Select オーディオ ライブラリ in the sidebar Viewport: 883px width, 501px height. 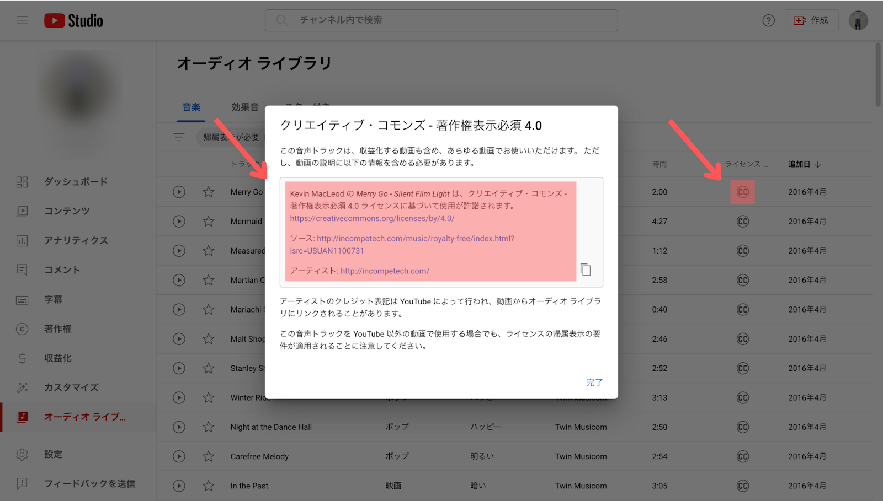78,417
